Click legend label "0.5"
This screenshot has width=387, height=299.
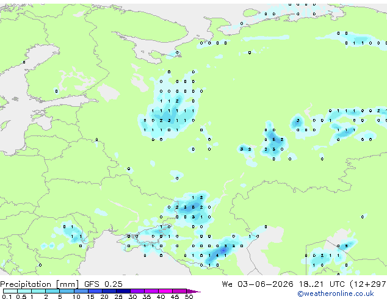coord(21,297)
